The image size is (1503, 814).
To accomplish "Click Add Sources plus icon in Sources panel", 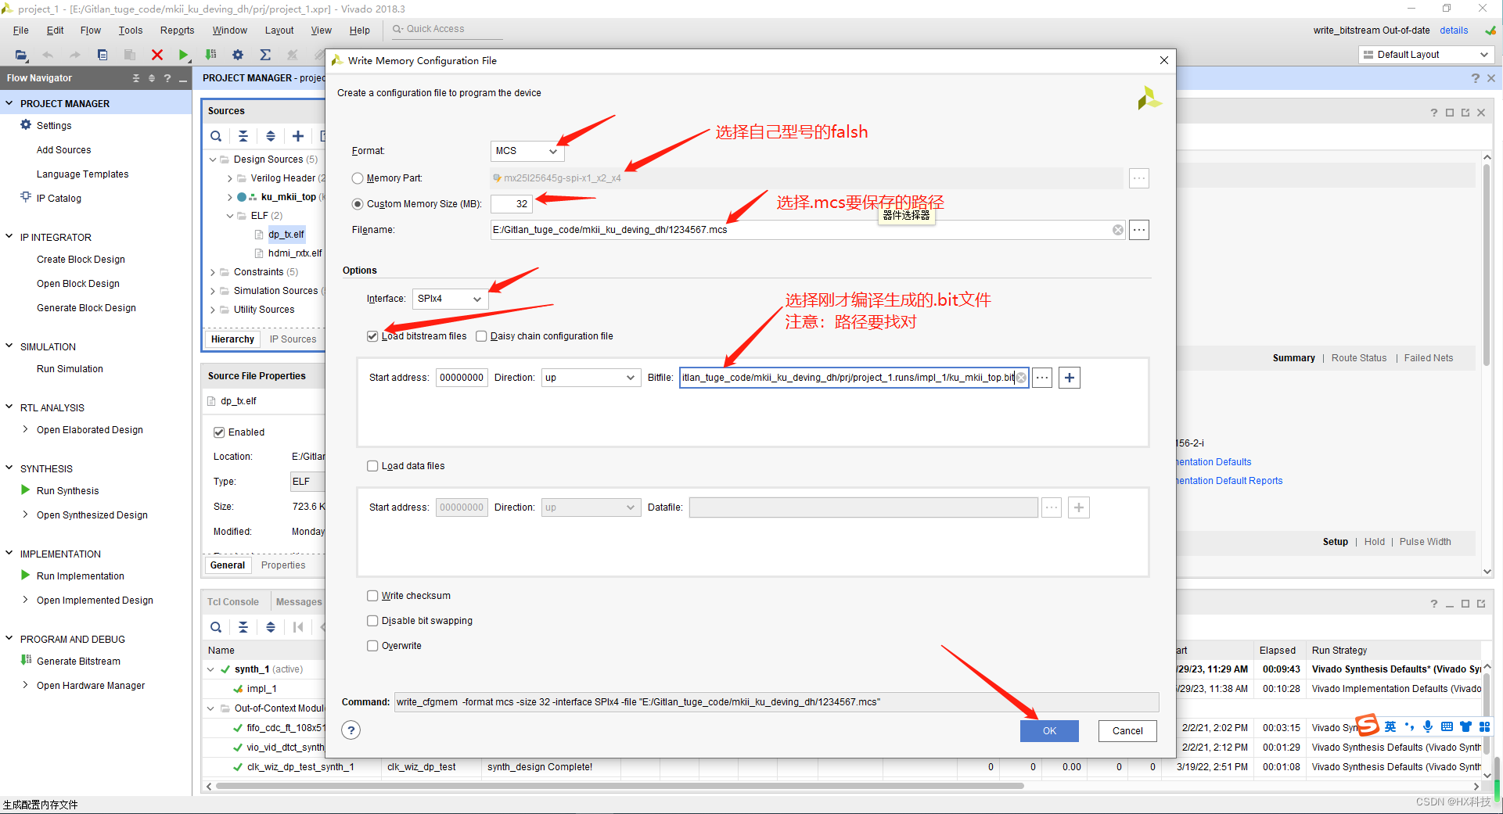I will [x=298, y=136].
